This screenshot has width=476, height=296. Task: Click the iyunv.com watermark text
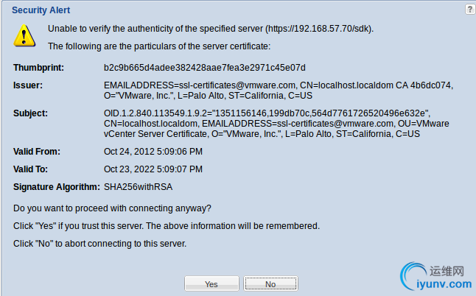pos(444,284)
